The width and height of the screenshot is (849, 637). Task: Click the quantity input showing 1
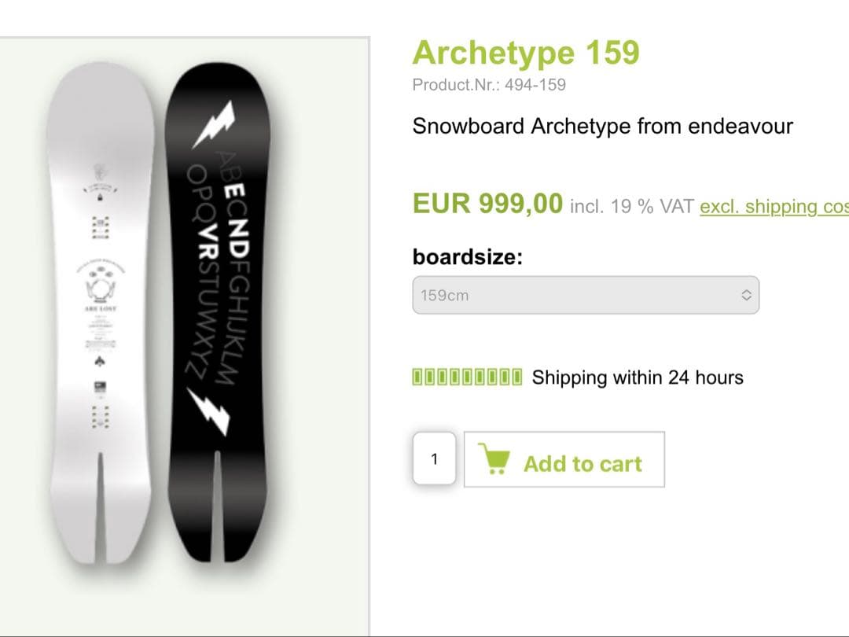click(435, 459)
